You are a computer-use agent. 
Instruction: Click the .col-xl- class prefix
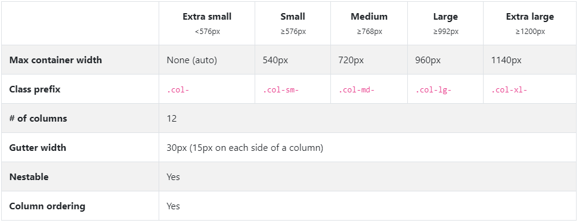click(x=509, y=89)
